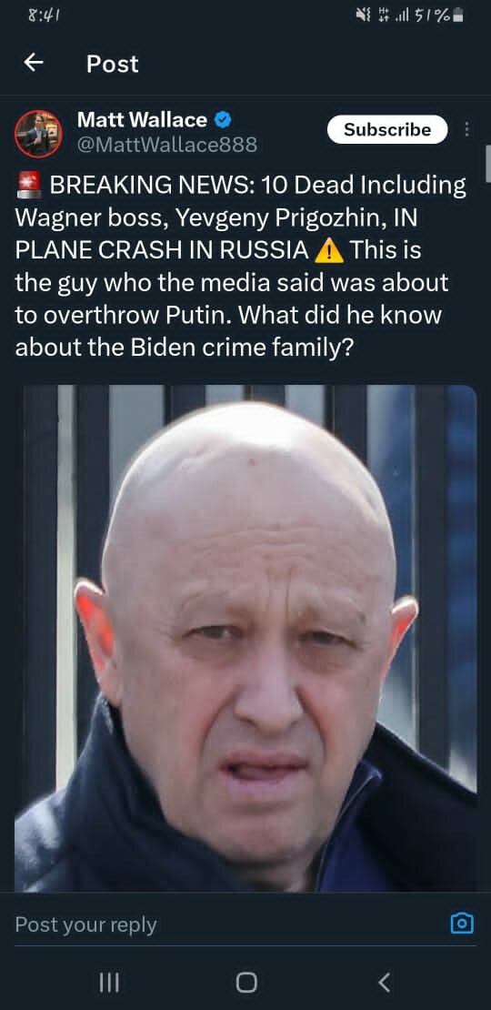Open the @MattWallace888 handle link
Screen dimensions: 491x1010
[167, 145]
